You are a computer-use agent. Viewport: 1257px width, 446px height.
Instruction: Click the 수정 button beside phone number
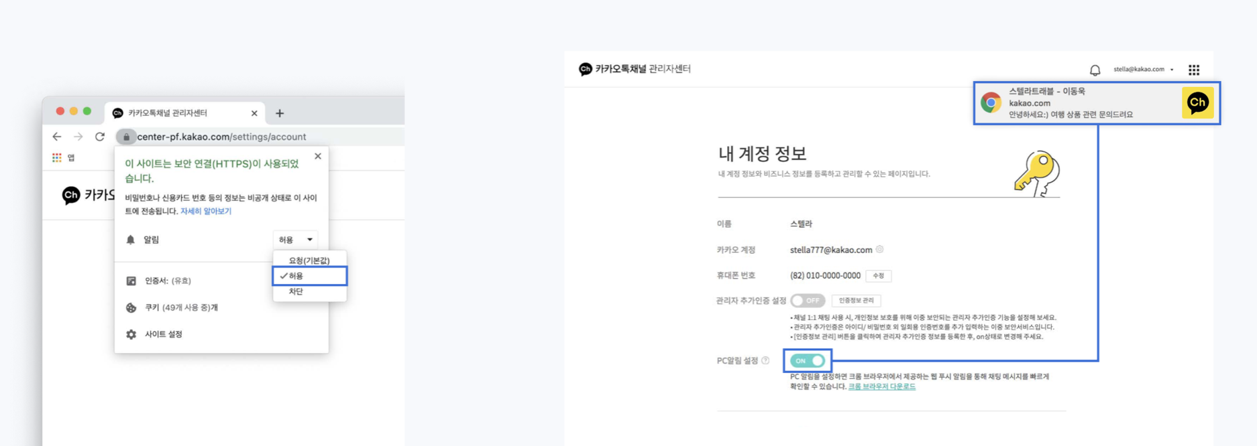pos(878,276)
